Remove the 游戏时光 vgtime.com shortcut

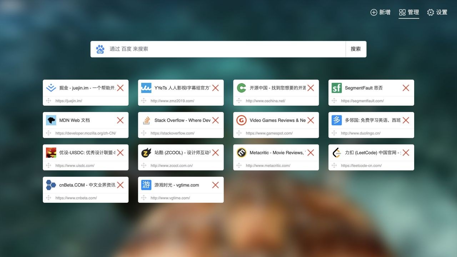click(216, 185)
